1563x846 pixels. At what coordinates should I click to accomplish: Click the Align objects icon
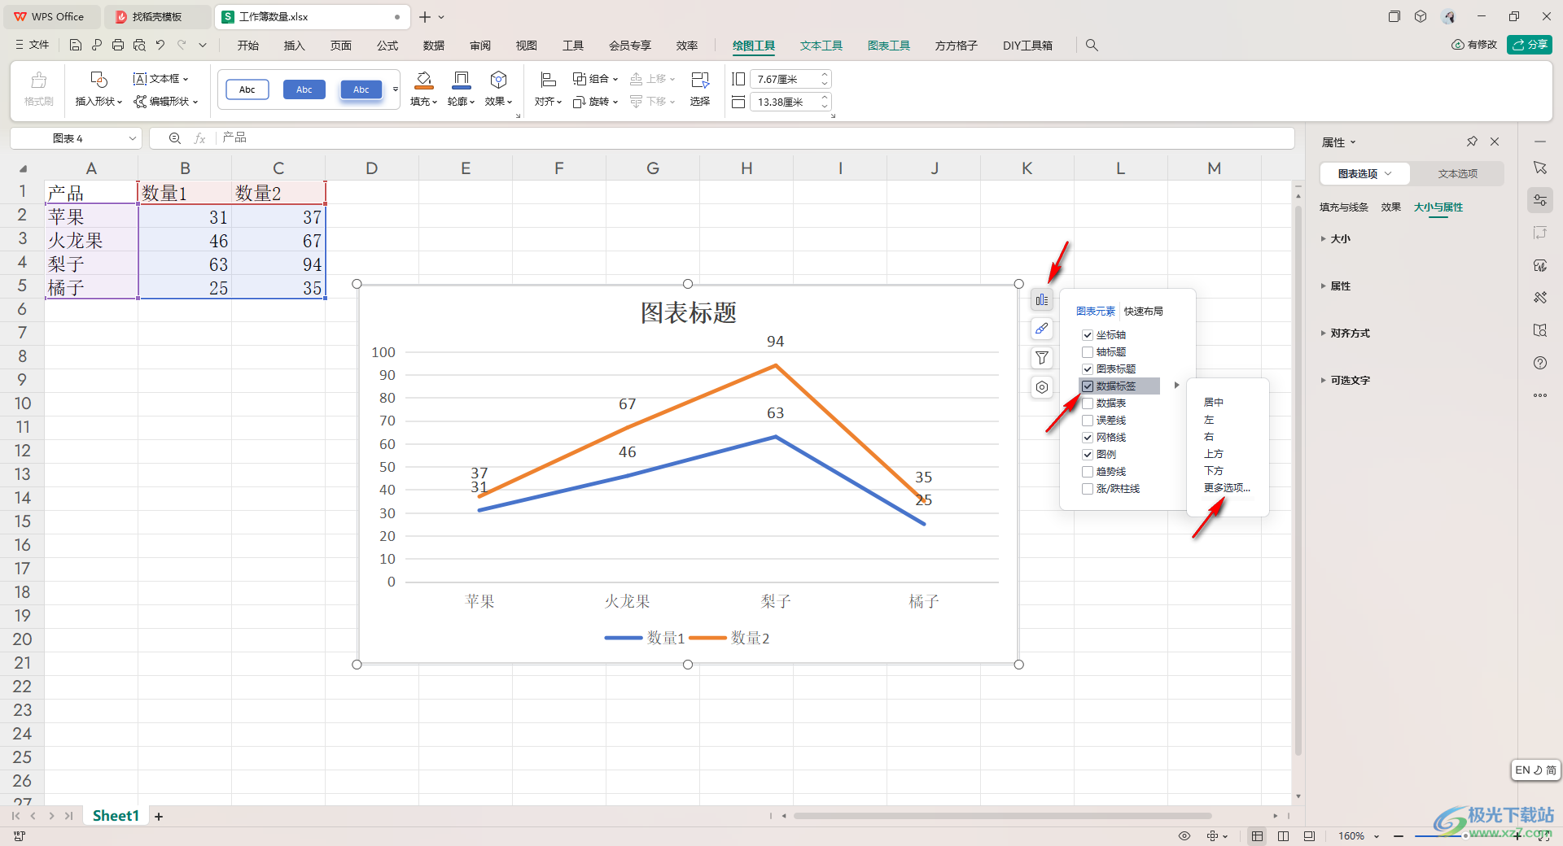pos(548,80)
